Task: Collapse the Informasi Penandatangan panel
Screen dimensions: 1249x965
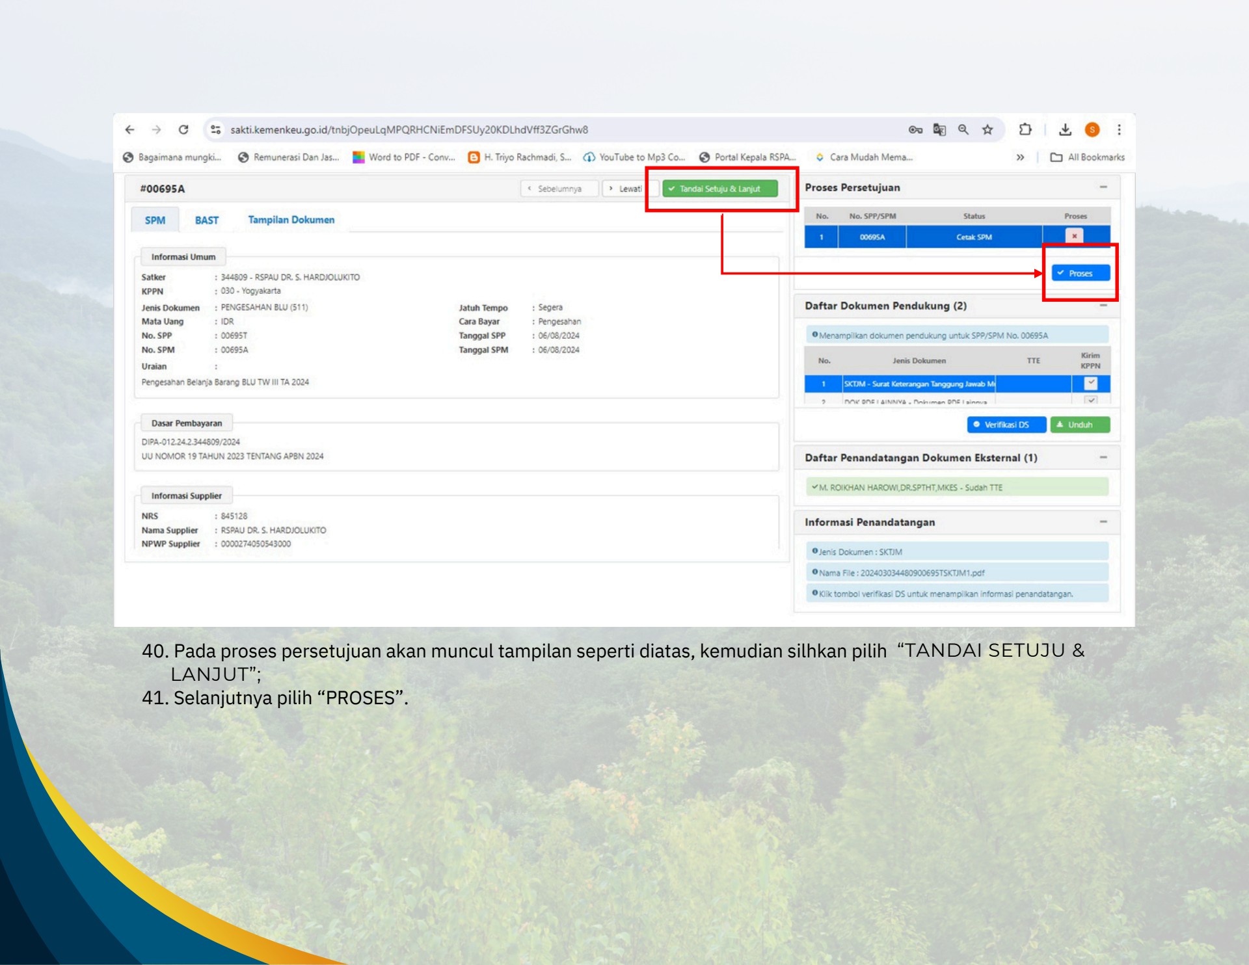Action: 1103,522
